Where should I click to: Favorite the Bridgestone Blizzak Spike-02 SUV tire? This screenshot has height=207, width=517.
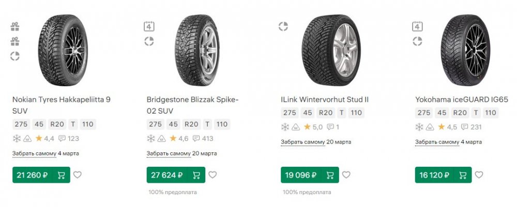(x=211, y=175)
